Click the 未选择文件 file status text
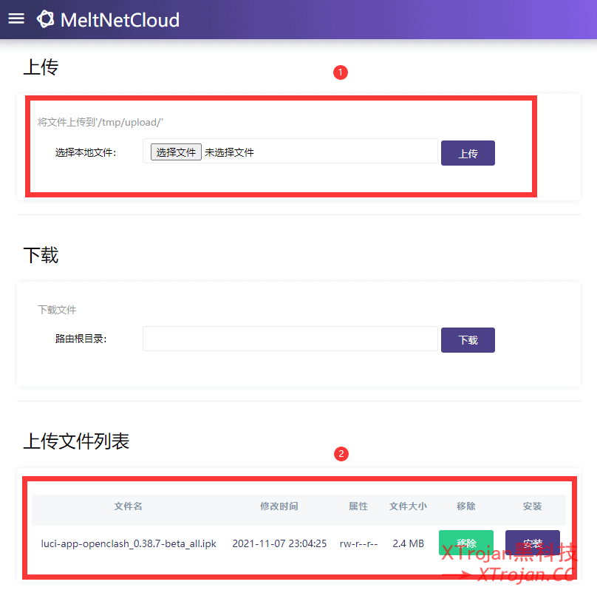The height and width of the screenshot is (590, 597). 229,152
